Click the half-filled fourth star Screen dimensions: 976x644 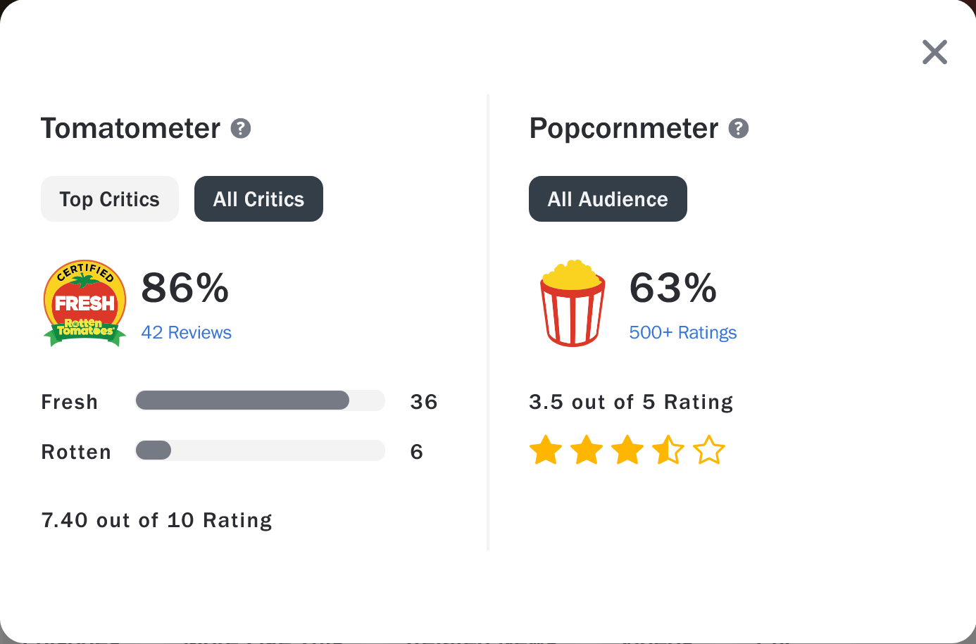[x=668, y=450]
